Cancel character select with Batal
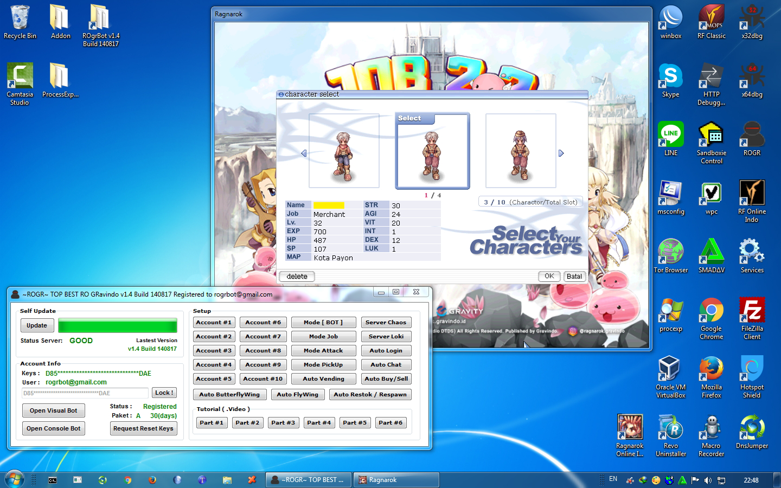The image size is (781, 488). point(574,276)
